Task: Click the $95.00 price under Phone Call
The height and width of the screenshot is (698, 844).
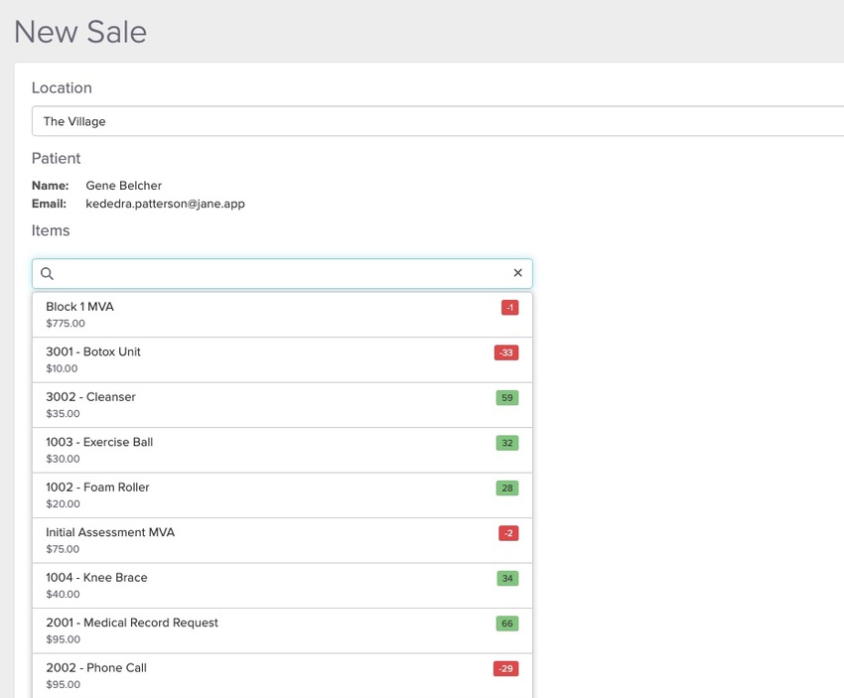Action: coord(63,685)
